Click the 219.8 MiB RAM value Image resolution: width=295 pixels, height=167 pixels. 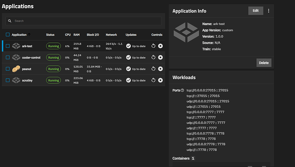[x=77, y=46]
